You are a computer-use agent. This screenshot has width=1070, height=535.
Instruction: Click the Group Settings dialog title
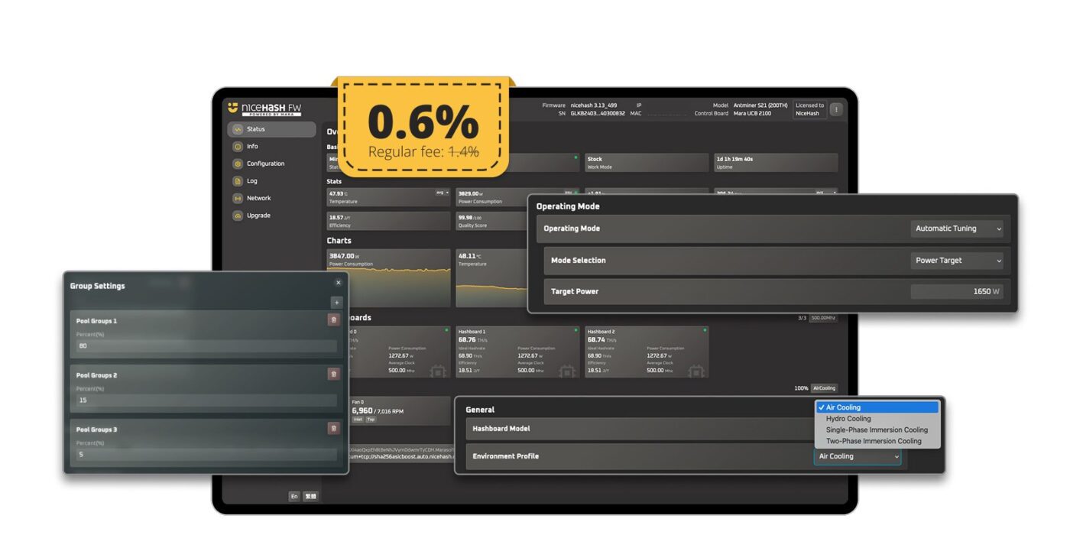click(97, 286)
